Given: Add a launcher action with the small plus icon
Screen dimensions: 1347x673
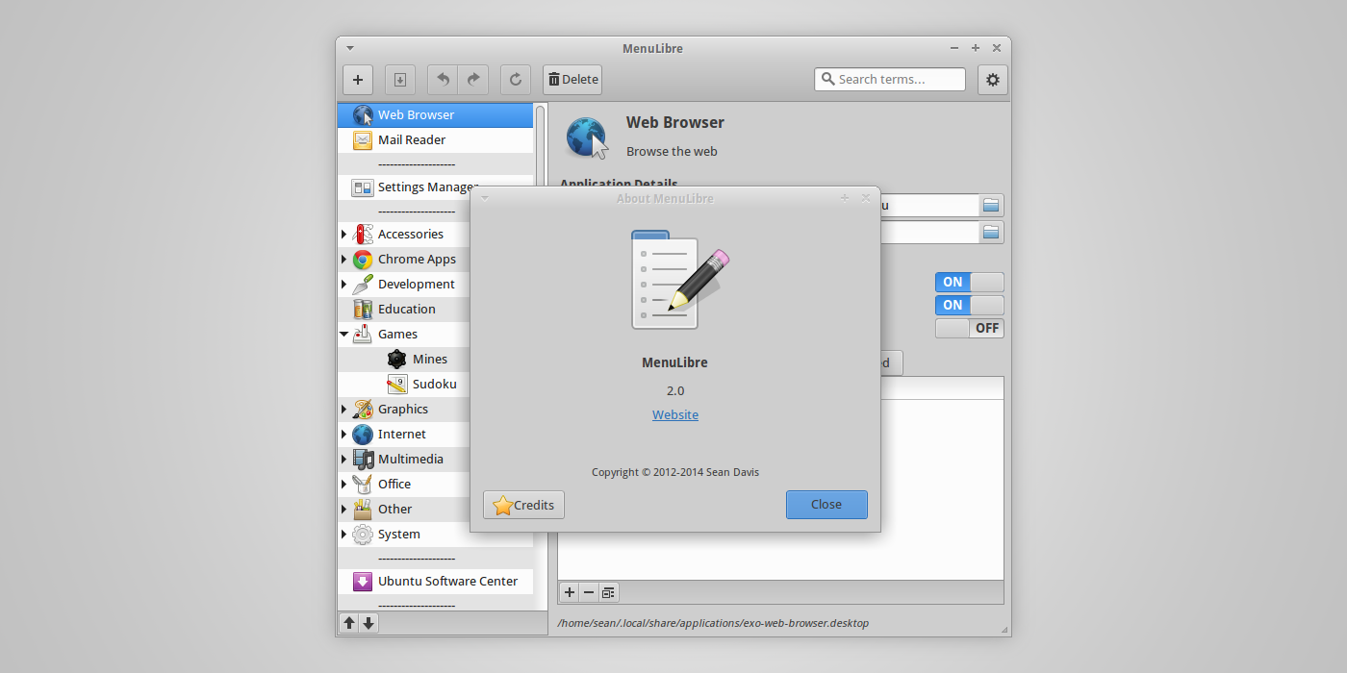Looking at the screenshot, I should [x=569, y=592].
